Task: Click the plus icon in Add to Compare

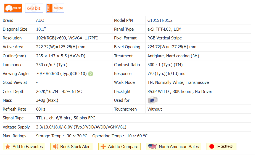Action: pyautogui.click(x=103, y=147)
